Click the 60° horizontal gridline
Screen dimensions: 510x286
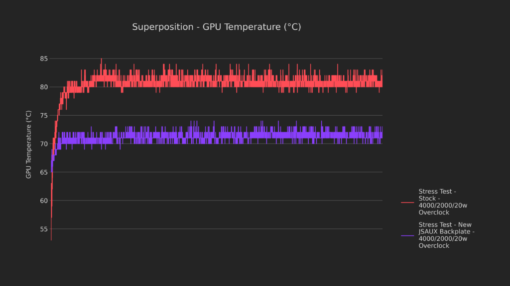pyautogui.click(x=224, y=201)
